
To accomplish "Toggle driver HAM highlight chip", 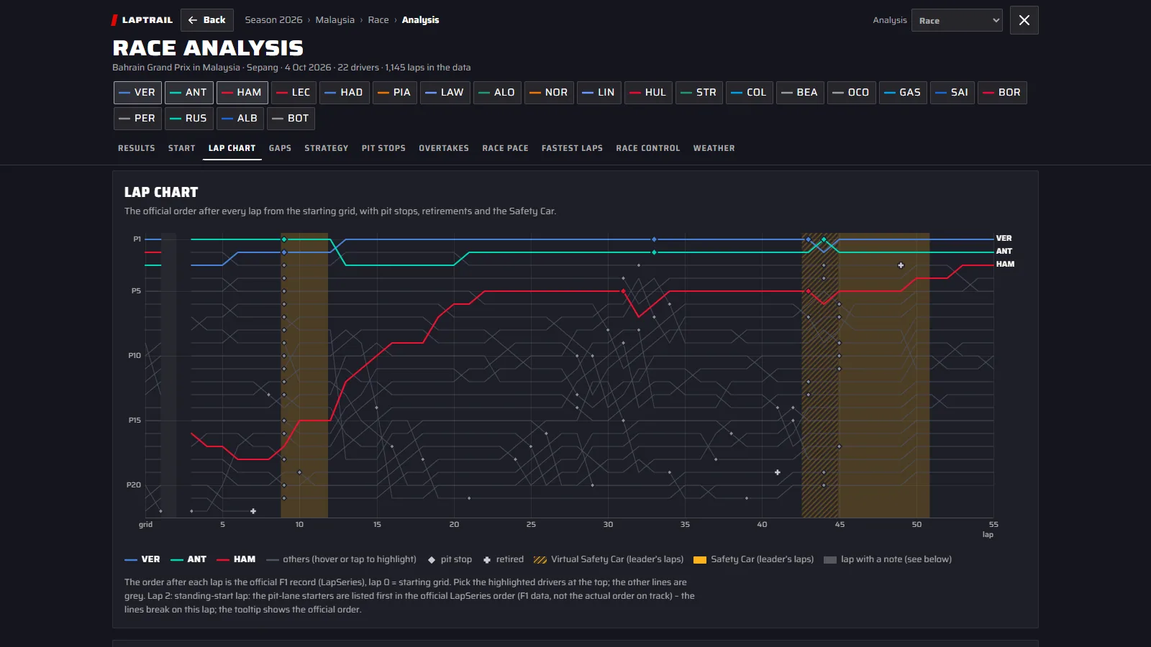I will click(242, 93).
